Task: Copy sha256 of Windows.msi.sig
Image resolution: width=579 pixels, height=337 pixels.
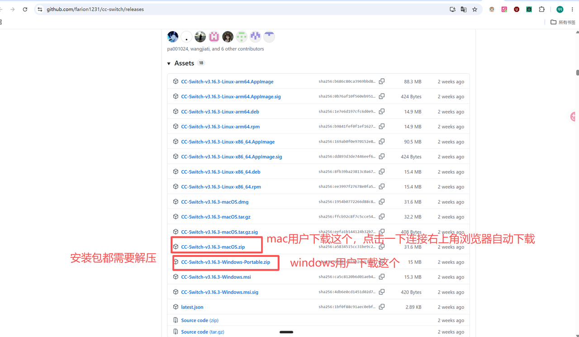Action: click(x=382, y=292)
